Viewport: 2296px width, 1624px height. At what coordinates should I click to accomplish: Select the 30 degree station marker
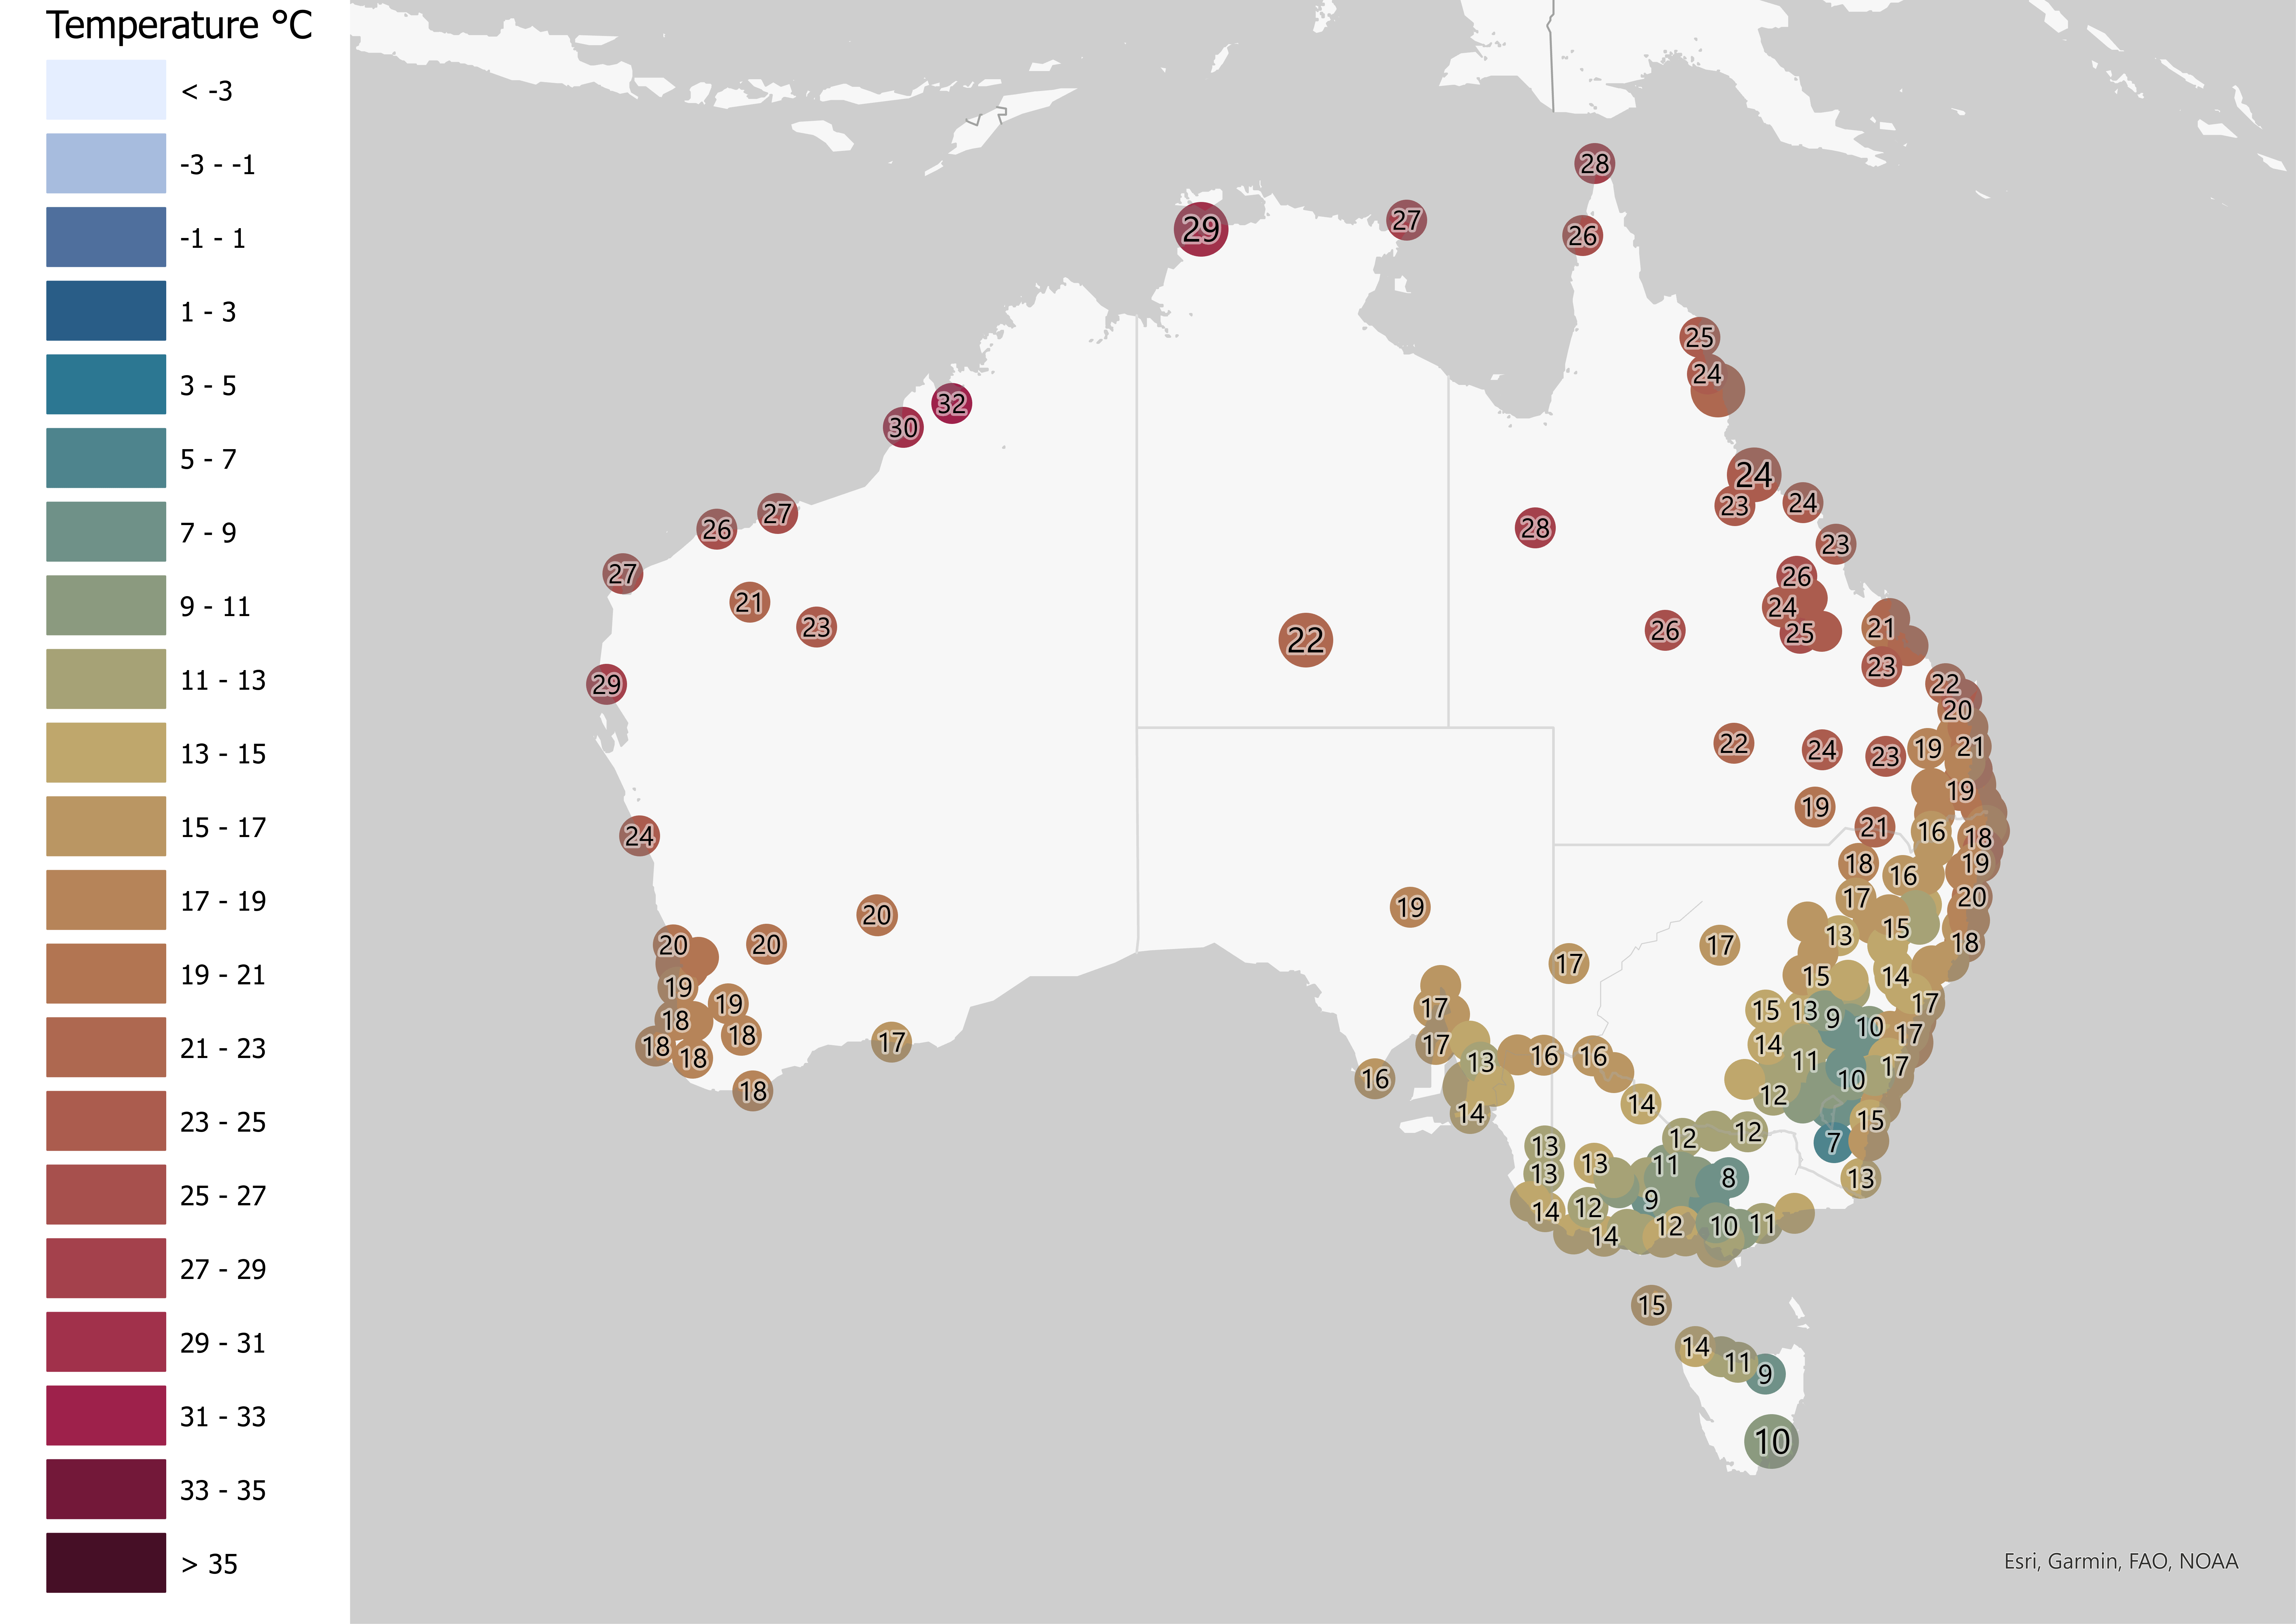(x=903, y=427)
